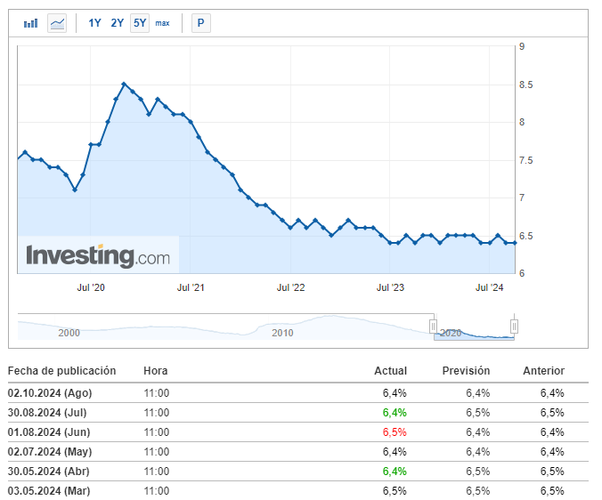The height and width of the screenshot is (500, 602).
Task: Click the 8.5 peak data point on chart
Action: coord(124,84)
